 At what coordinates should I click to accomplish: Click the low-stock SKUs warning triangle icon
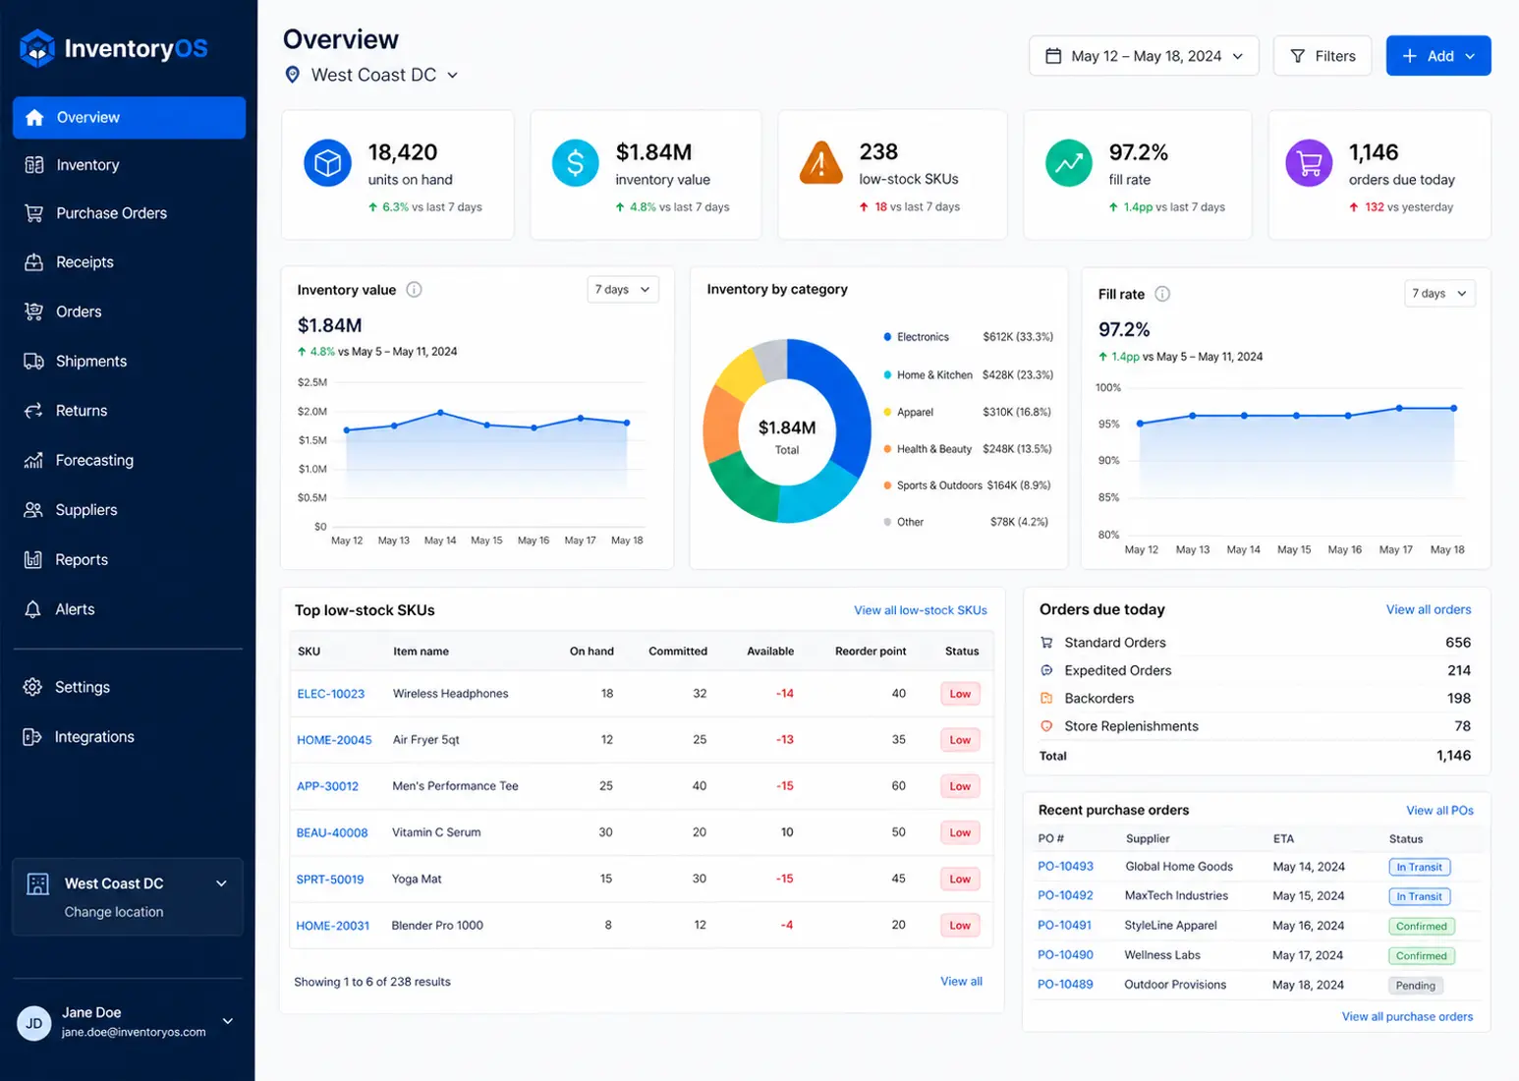(x=820, y=163)
